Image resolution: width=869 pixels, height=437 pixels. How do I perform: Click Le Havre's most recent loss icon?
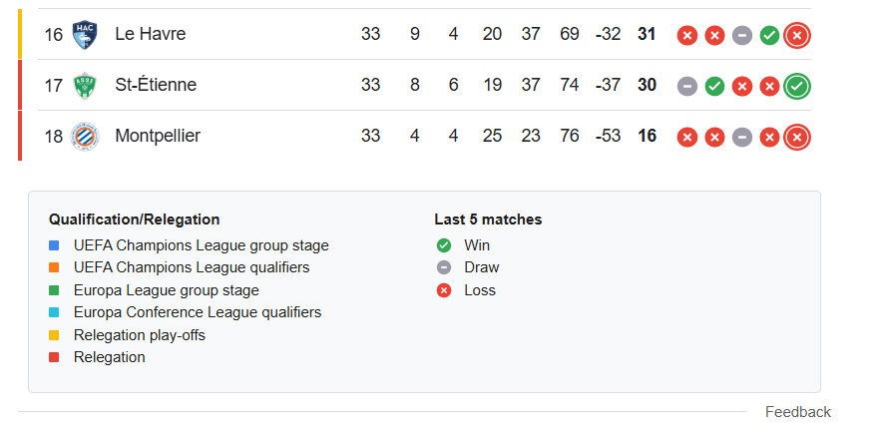pos(797,36)
